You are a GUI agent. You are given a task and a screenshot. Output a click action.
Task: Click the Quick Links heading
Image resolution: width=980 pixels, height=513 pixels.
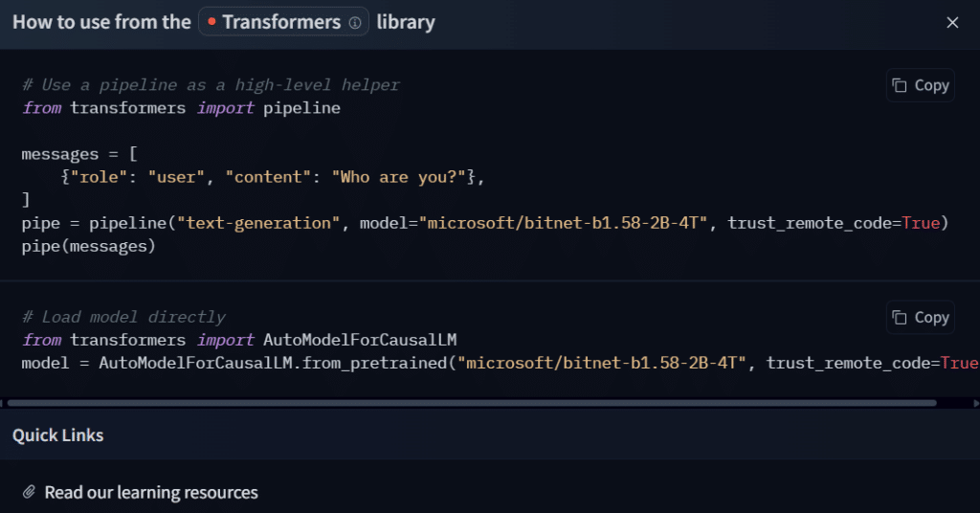click(58, 435)
